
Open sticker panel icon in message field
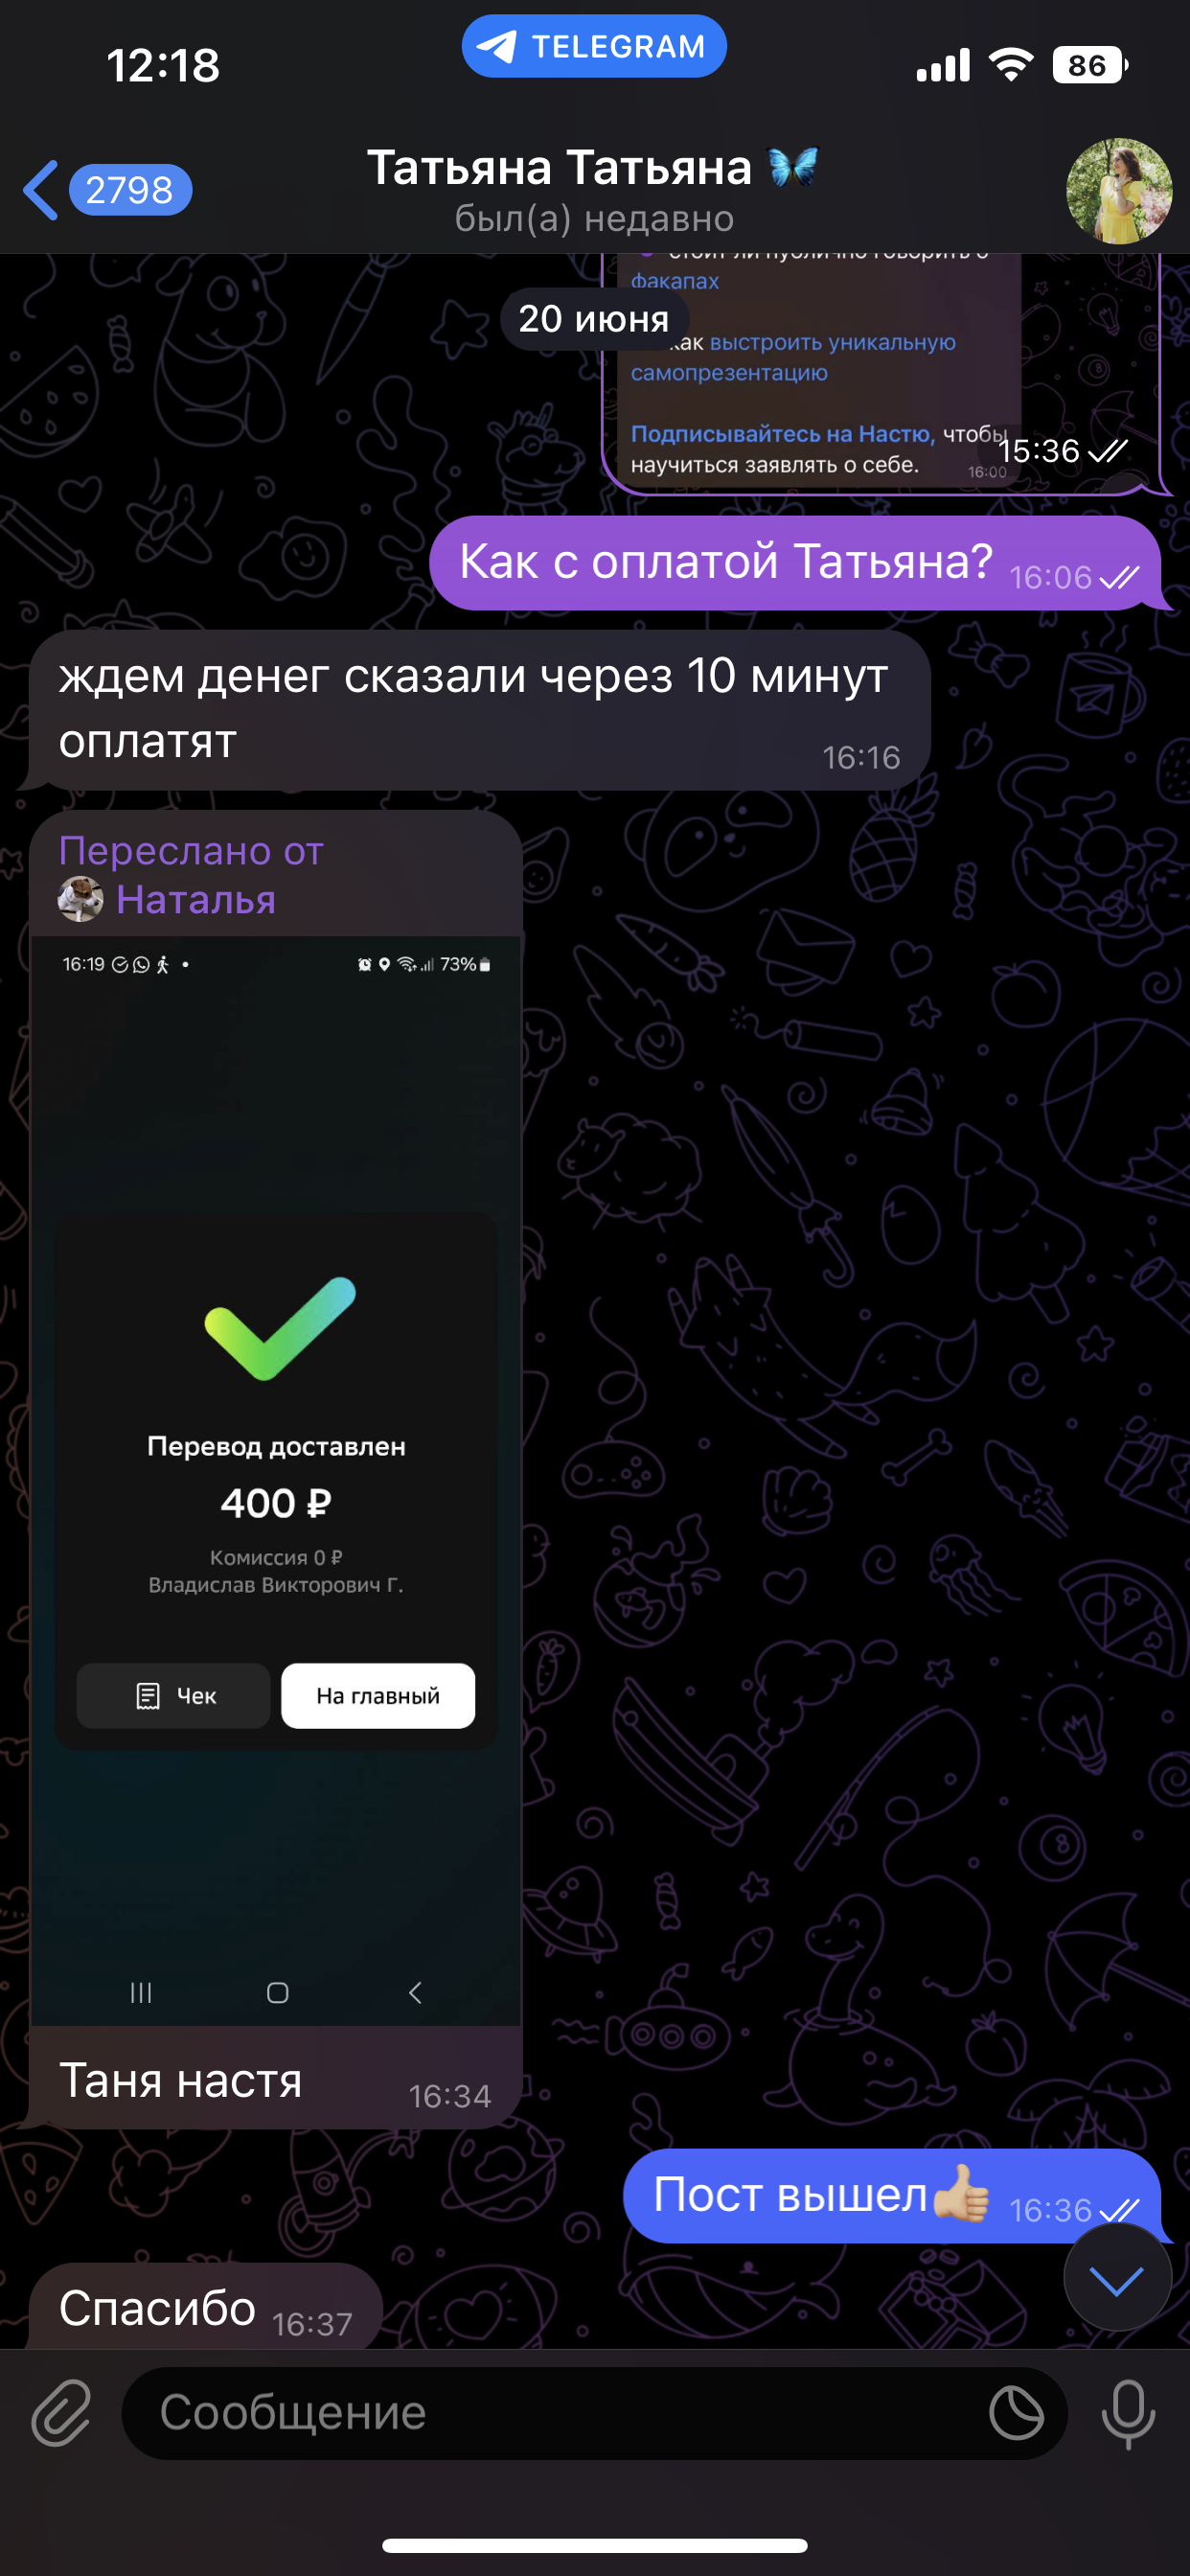click(x=1016, y=2412)
